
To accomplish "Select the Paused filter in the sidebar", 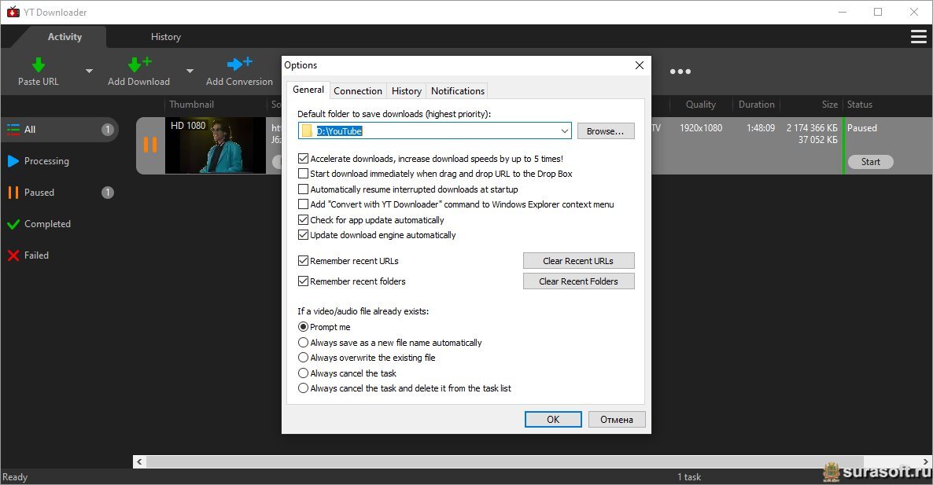I will pyautogui.click(x=60, y=193).
